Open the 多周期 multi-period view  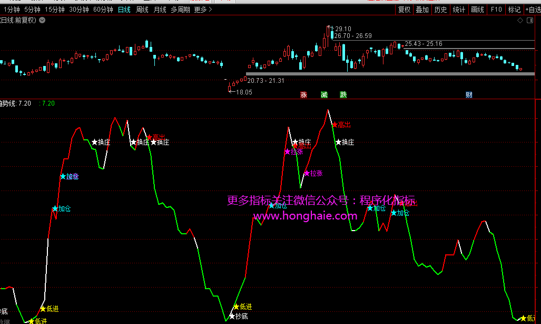(181, 9)
